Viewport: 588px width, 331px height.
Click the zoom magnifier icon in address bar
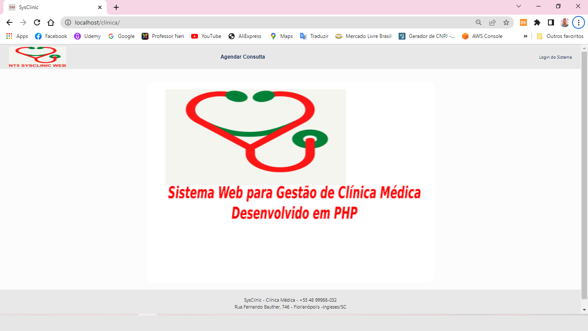tap(479, 22)
